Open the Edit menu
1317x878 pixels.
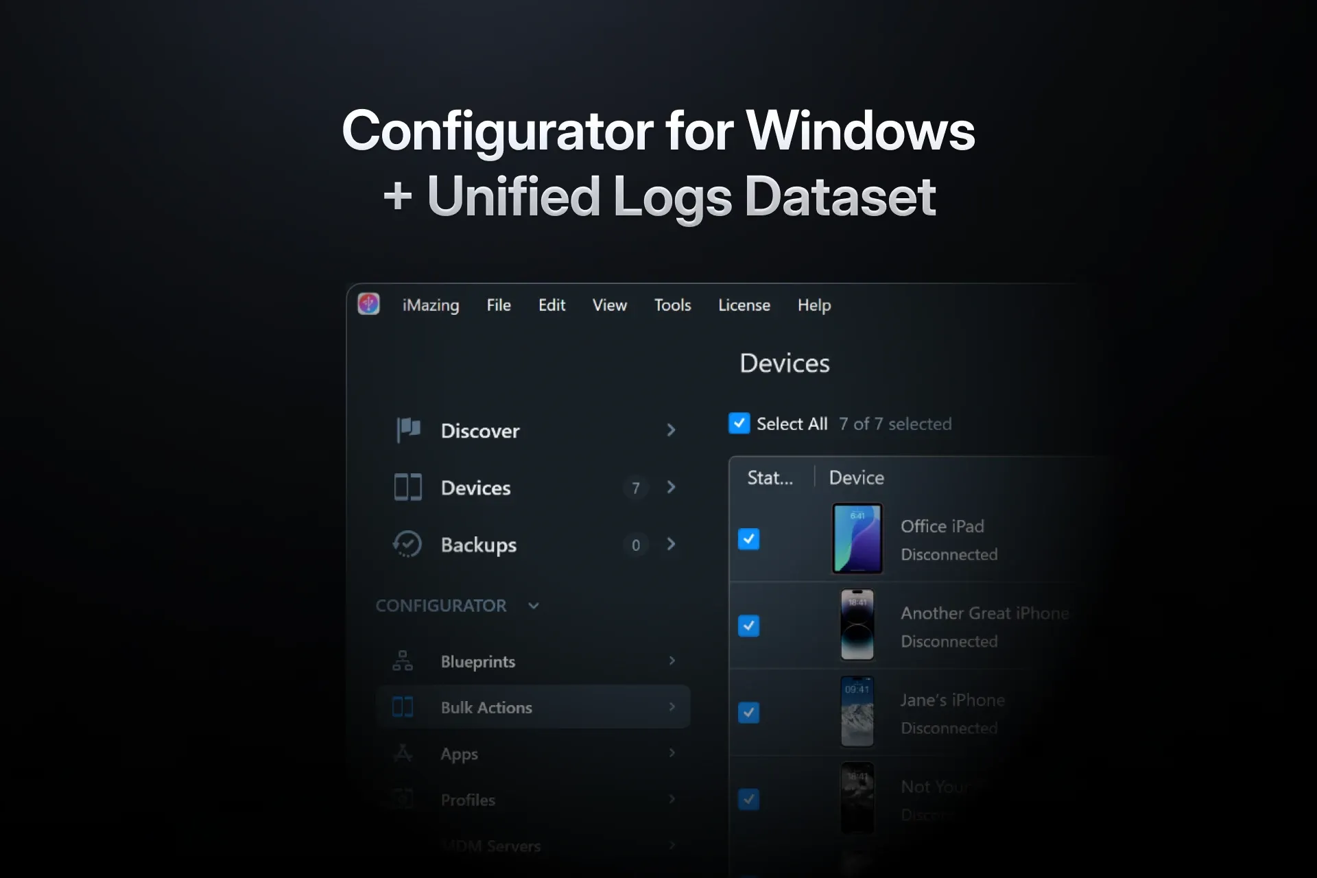pyautogui.click(x=551, y=305)
